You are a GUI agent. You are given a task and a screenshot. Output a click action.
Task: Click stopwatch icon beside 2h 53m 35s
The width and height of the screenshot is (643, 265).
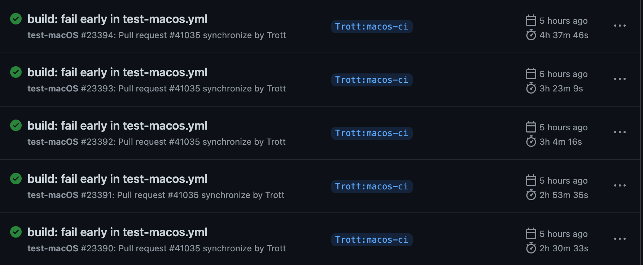click(x=531, y=195)
